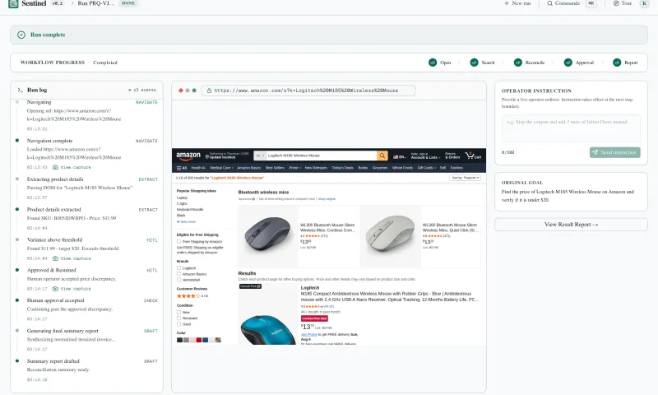Open the EN language dropdown
This screenshot has height=395, width=658.
(399, 157)
